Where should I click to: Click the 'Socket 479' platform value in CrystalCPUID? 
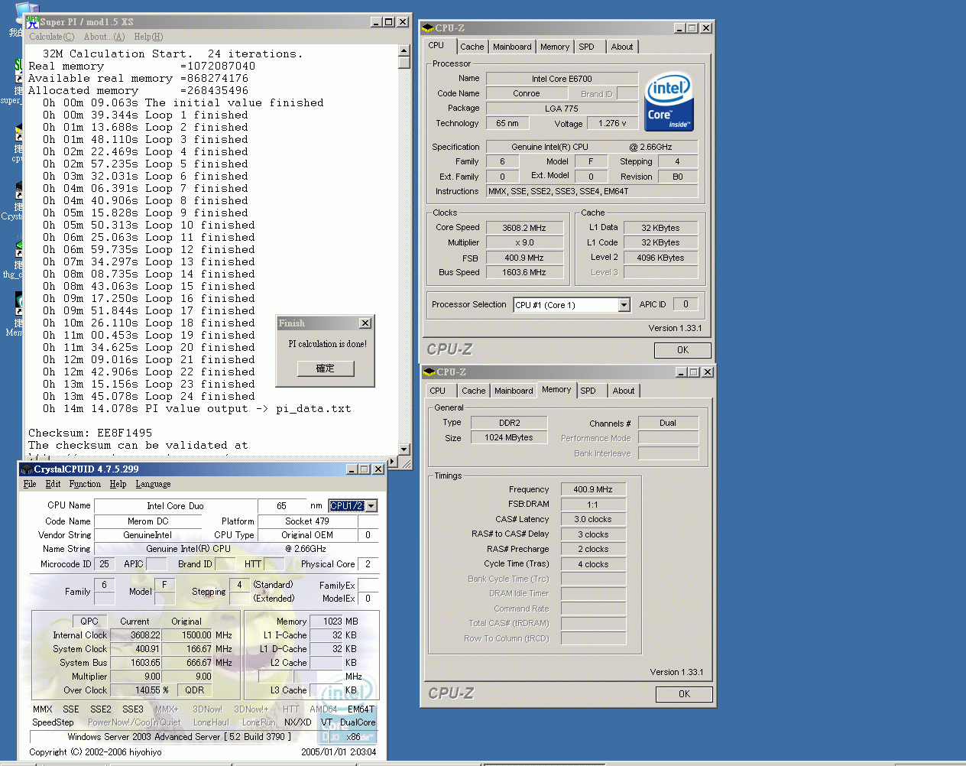(x=307, y=521)
